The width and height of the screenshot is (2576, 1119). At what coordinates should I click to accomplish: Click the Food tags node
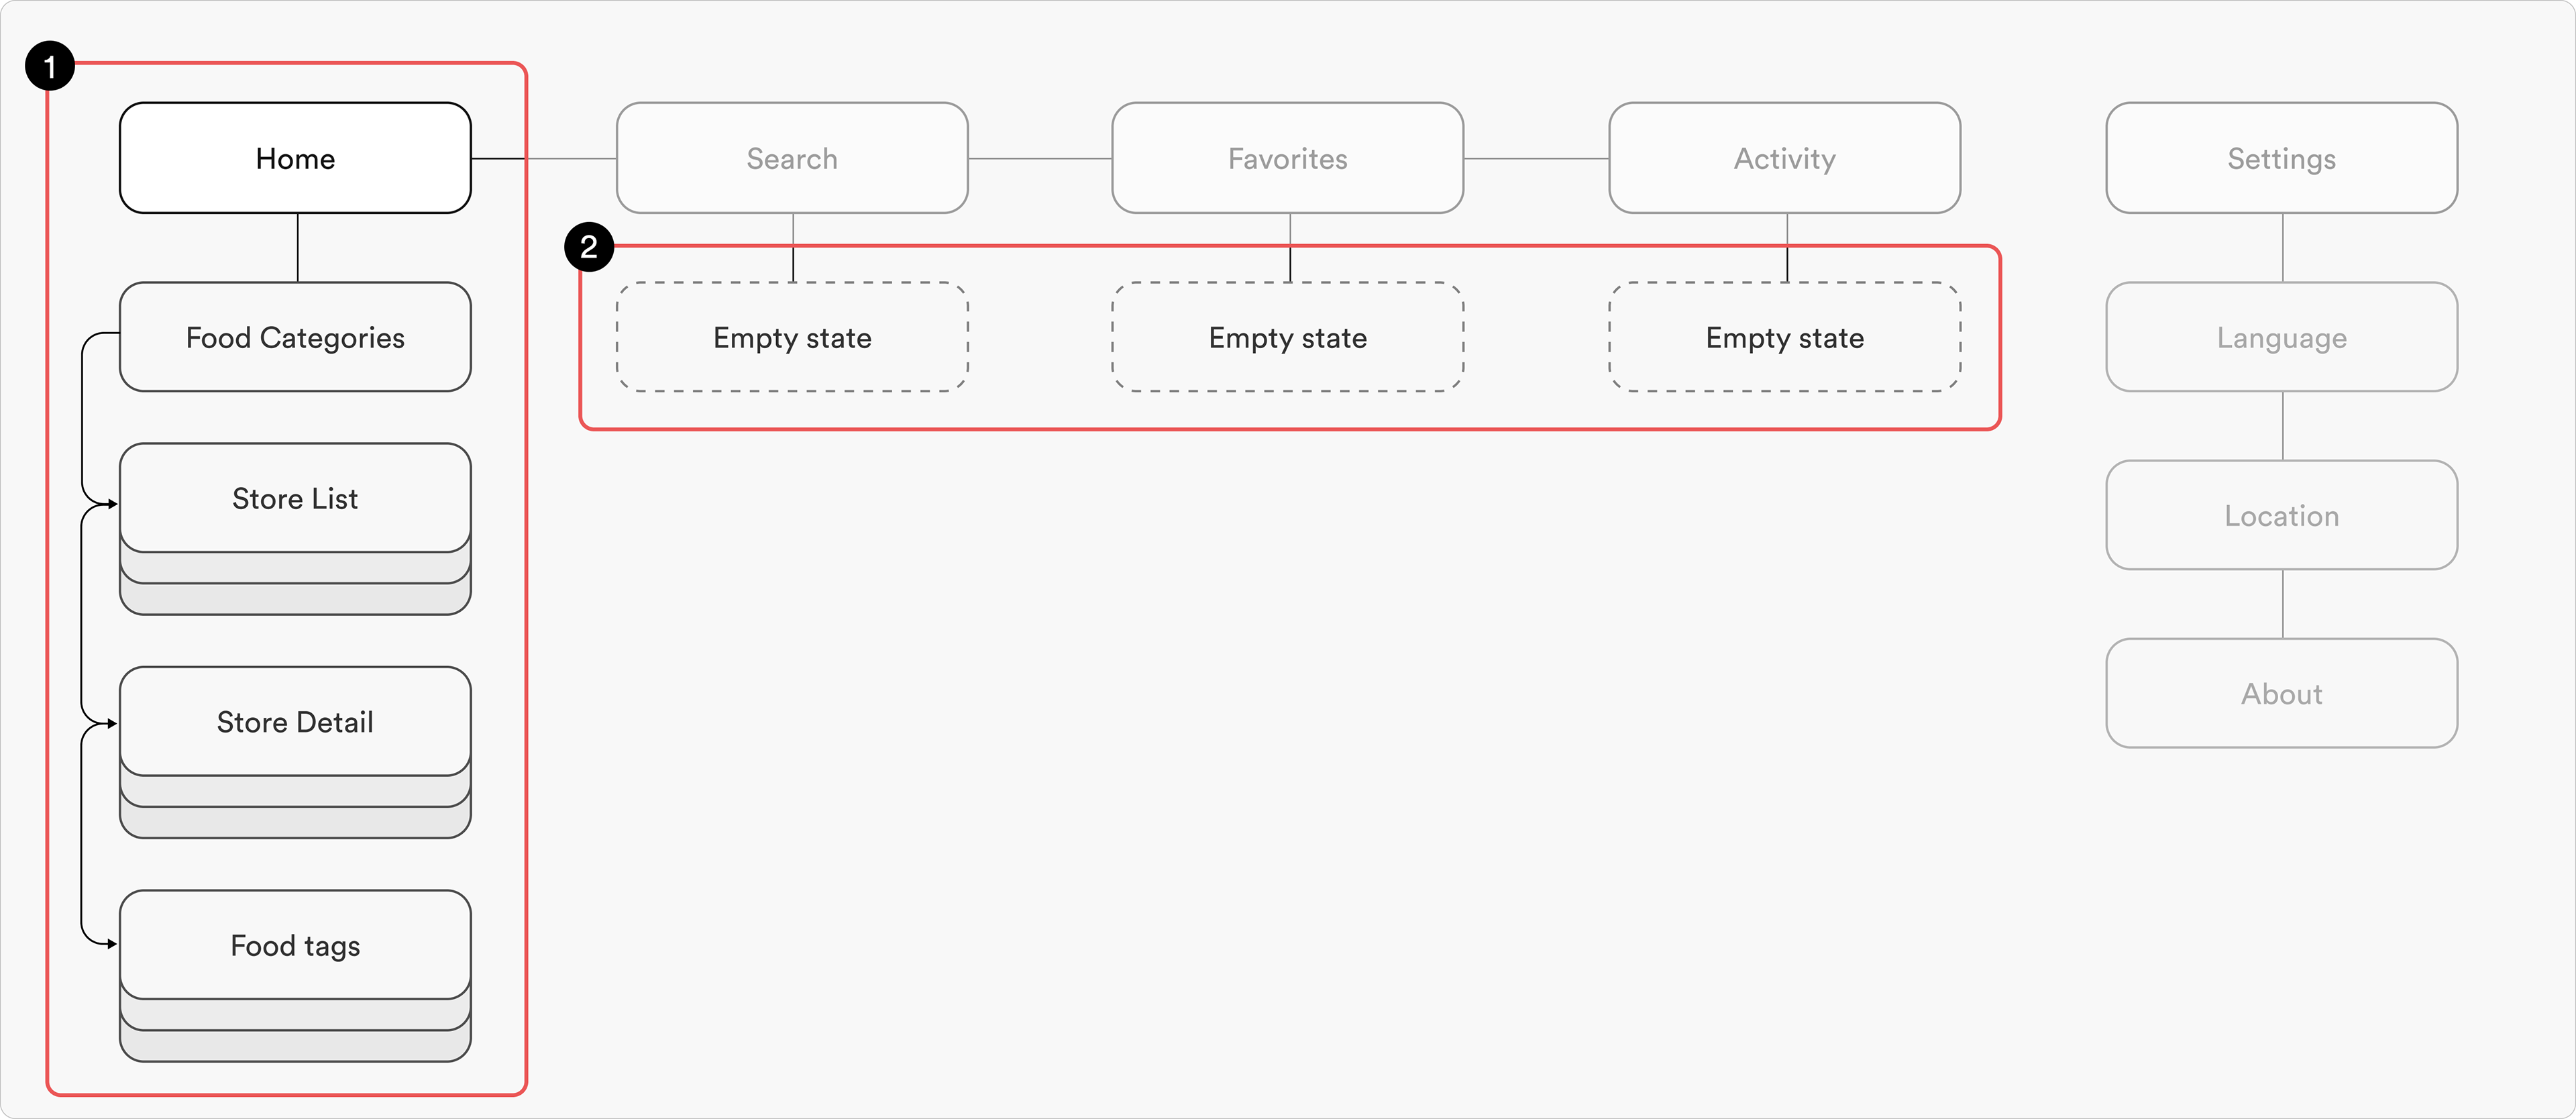coord(295,945)
